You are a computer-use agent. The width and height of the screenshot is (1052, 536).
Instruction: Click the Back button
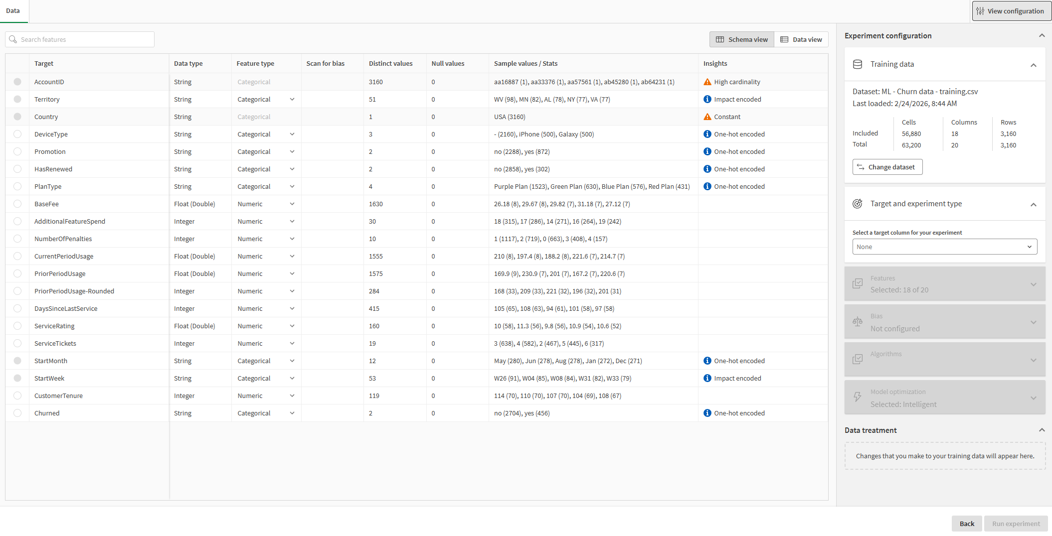click(966, 523)
